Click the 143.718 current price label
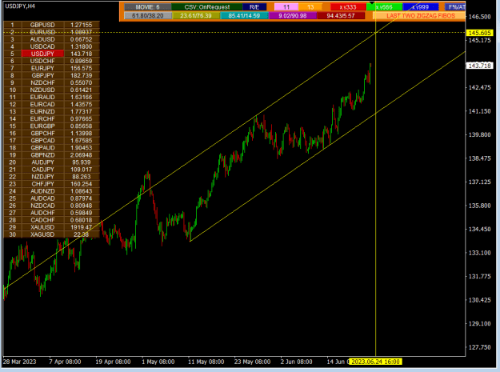This screenshot has width=500, height=372. (x=479, y=66)
